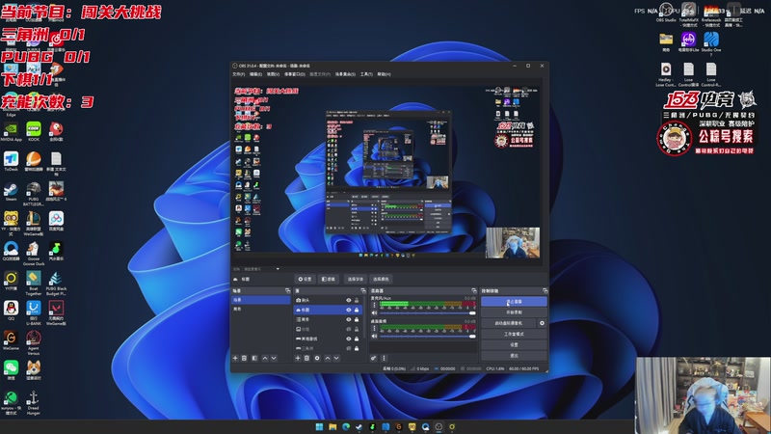Image resolution: width=771 pixels, height=434 pixels.
Task: Open the 视图(V) menu in OBS
Action: (x=273, y=74)
